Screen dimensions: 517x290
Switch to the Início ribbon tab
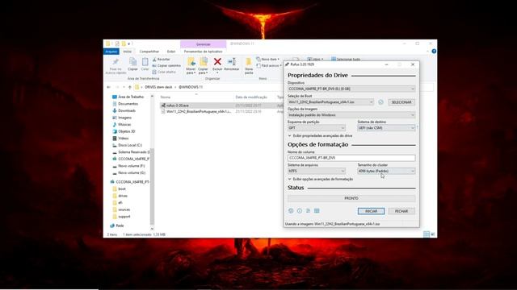(x=128, y=52)
